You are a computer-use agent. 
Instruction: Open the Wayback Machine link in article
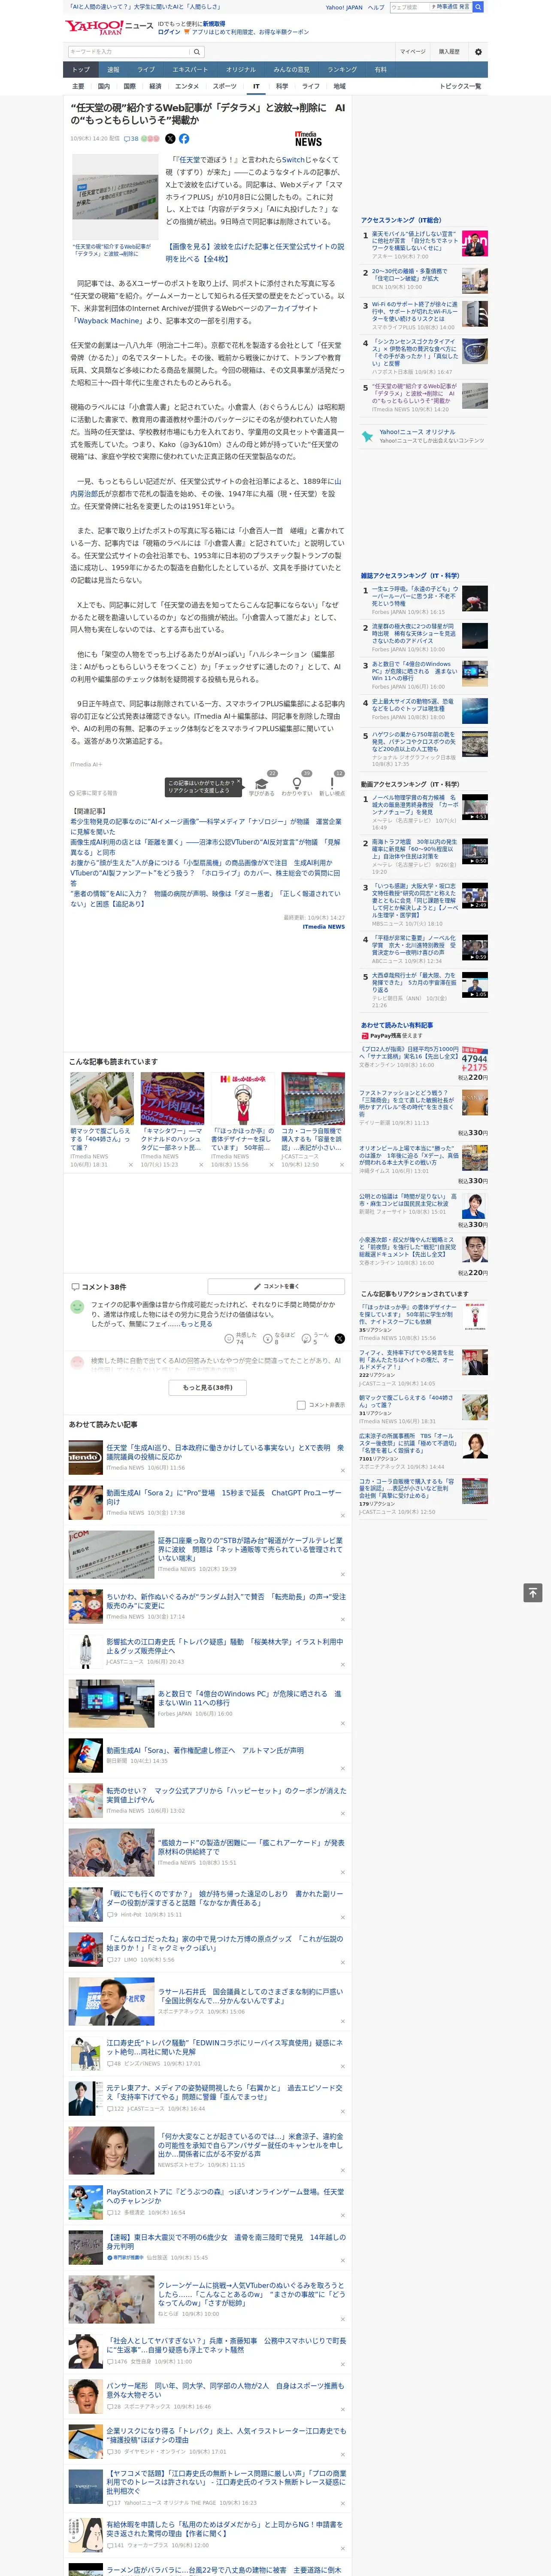tap(109, 321)
